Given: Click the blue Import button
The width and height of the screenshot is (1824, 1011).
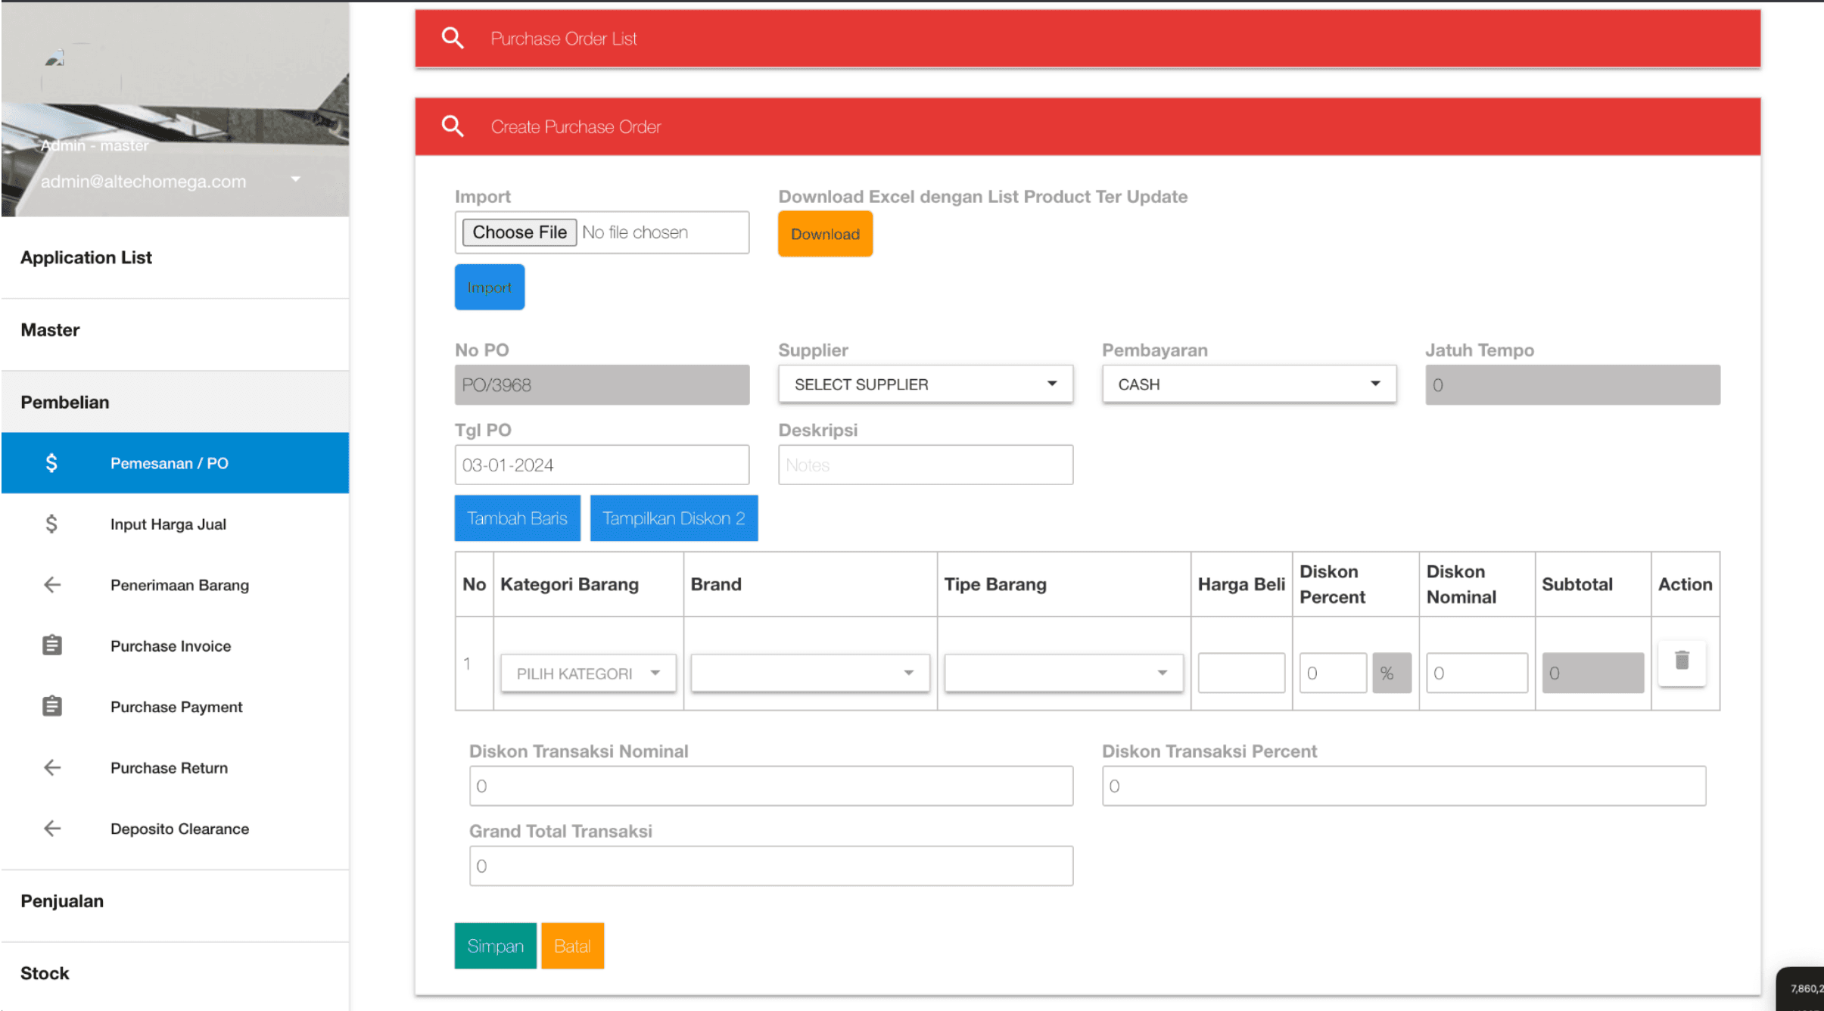Looking at the screenshot, I should point(489,287).
